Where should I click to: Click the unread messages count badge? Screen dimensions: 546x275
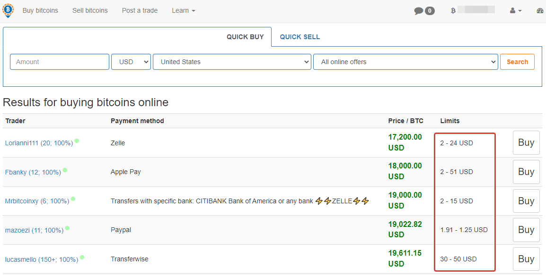tap(430, 11)
